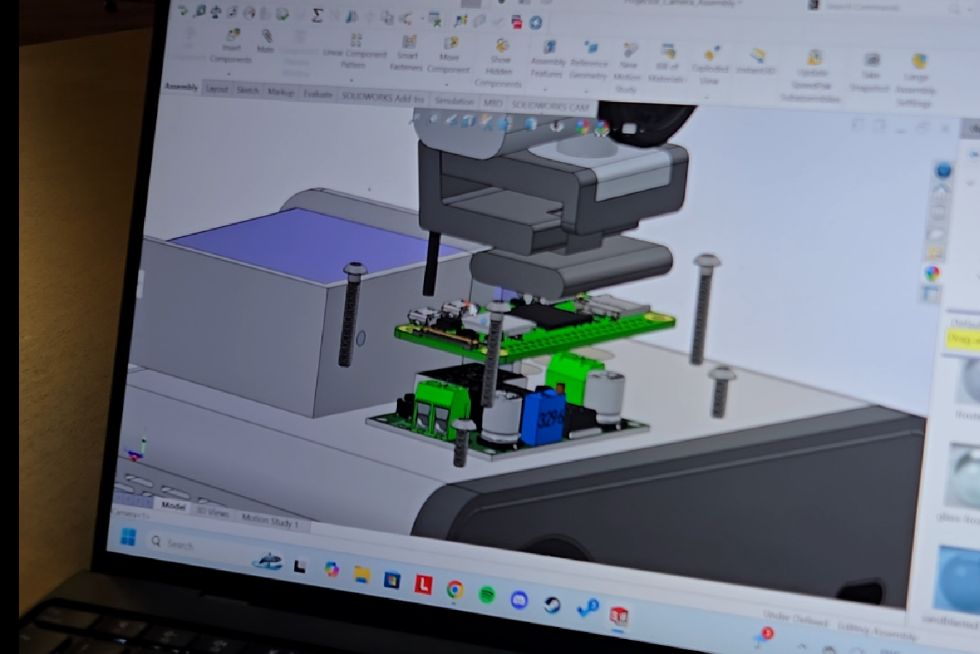Click the red rebuild icon in quick toolbar

pos(517,22)
